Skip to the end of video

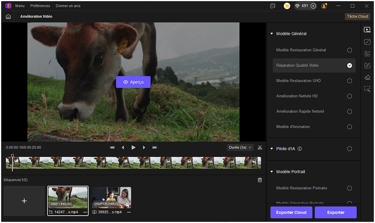pos(154,148)
